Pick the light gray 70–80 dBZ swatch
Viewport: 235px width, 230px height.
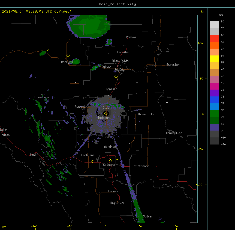point(214,25)
